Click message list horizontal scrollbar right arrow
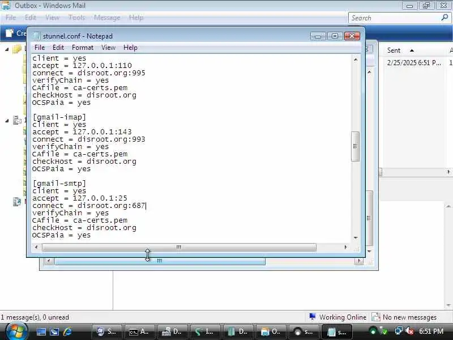The image size is (453, 340). [448, 172]
